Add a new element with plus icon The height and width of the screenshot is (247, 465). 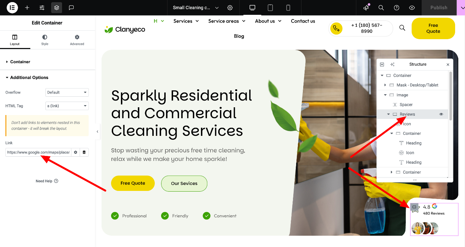pyautogui.click(x=27, y=7)
